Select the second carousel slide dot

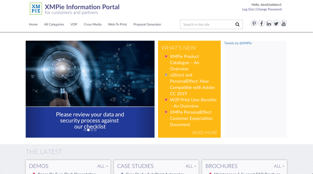tap(88, 130)
